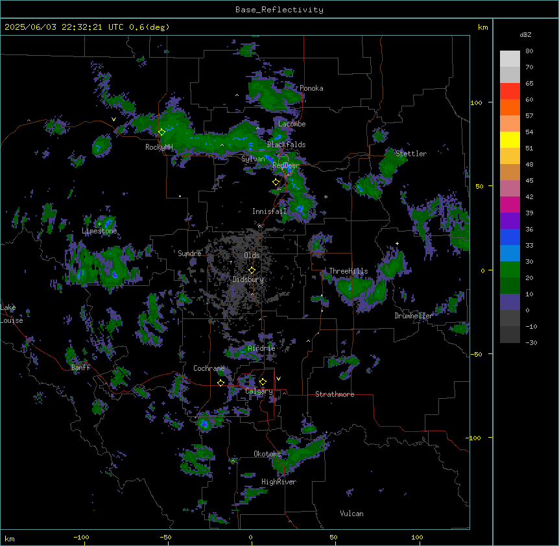Click the Strathmore city label
Screen dimensions: 559x546
click(x=335, y=394)
